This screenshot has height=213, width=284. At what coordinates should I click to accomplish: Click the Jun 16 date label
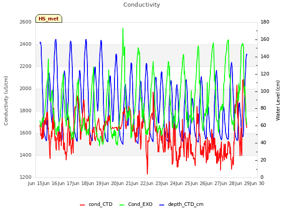click(50, 183)
